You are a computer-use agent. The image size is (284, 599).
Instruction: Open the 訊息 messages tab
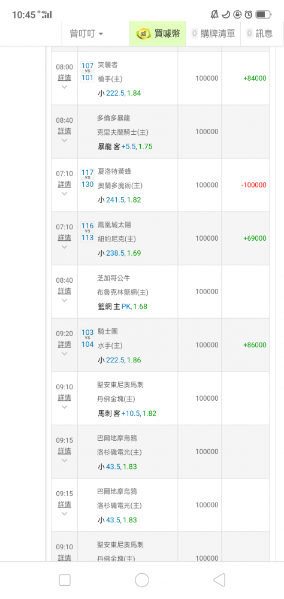(260, 34)
